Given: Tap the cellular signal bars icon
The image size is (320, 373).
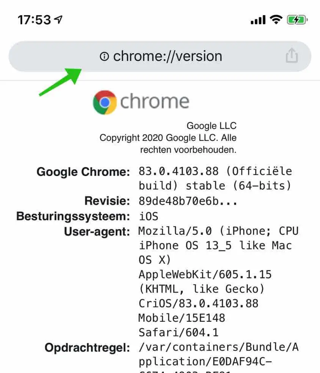Looking at the screenshot, I should [257, 19].
